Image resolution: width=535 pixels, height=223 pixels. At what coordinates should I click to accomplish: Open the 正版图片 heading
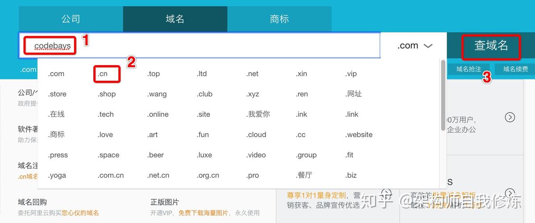pyautogui.click(x=165, y=202)
